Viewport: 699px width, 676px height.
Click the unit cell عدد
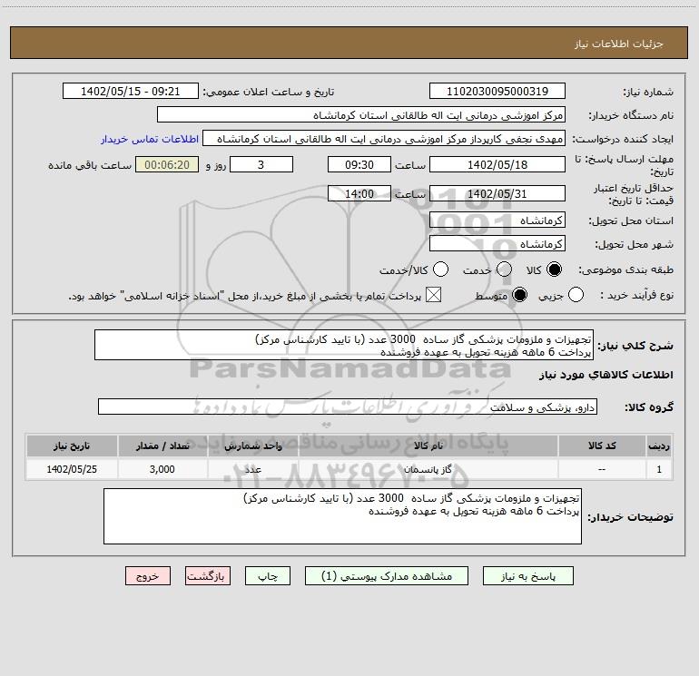(252, 470)
